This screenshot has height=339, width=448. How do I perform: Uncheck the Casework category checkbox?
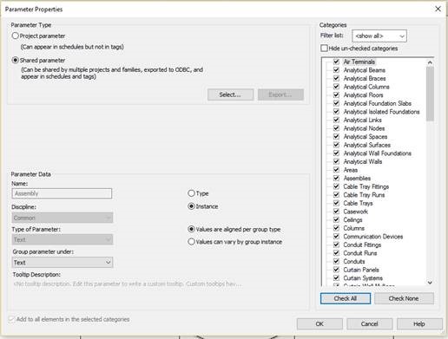click(x=336, y=212)
